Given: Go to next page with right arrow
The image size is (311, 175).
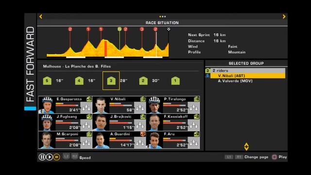Looking at the screenshot, I should (284, 17).
